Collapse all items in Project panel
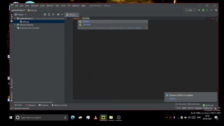 point(53,15)
